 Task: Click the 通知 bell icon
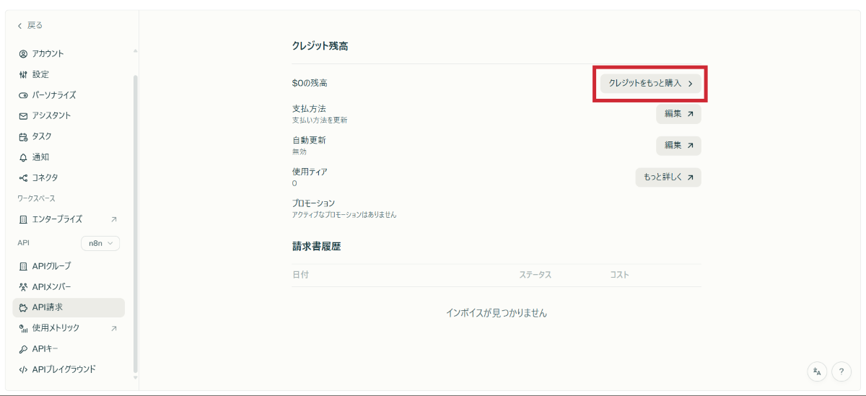tap(23, 157)
